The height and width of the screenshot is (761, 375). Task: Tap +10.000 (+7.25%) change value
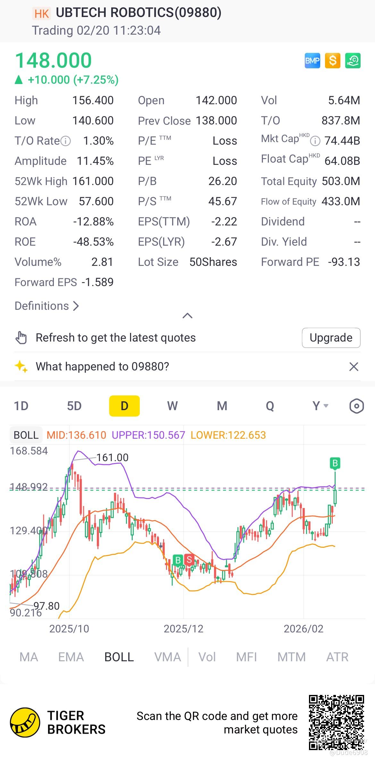[73, 80]
